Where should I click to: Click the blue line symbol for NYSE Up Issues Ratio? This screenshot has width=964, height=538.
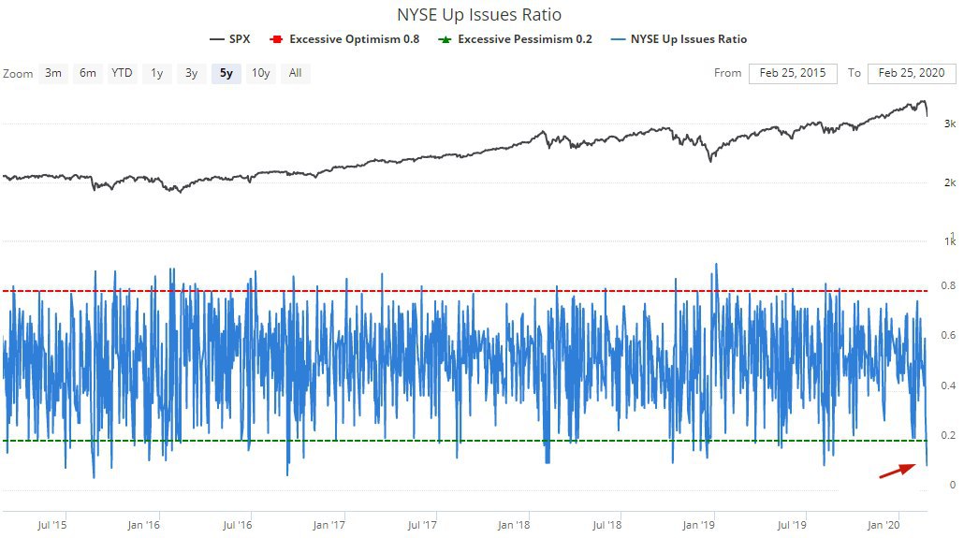coord(619,39)
